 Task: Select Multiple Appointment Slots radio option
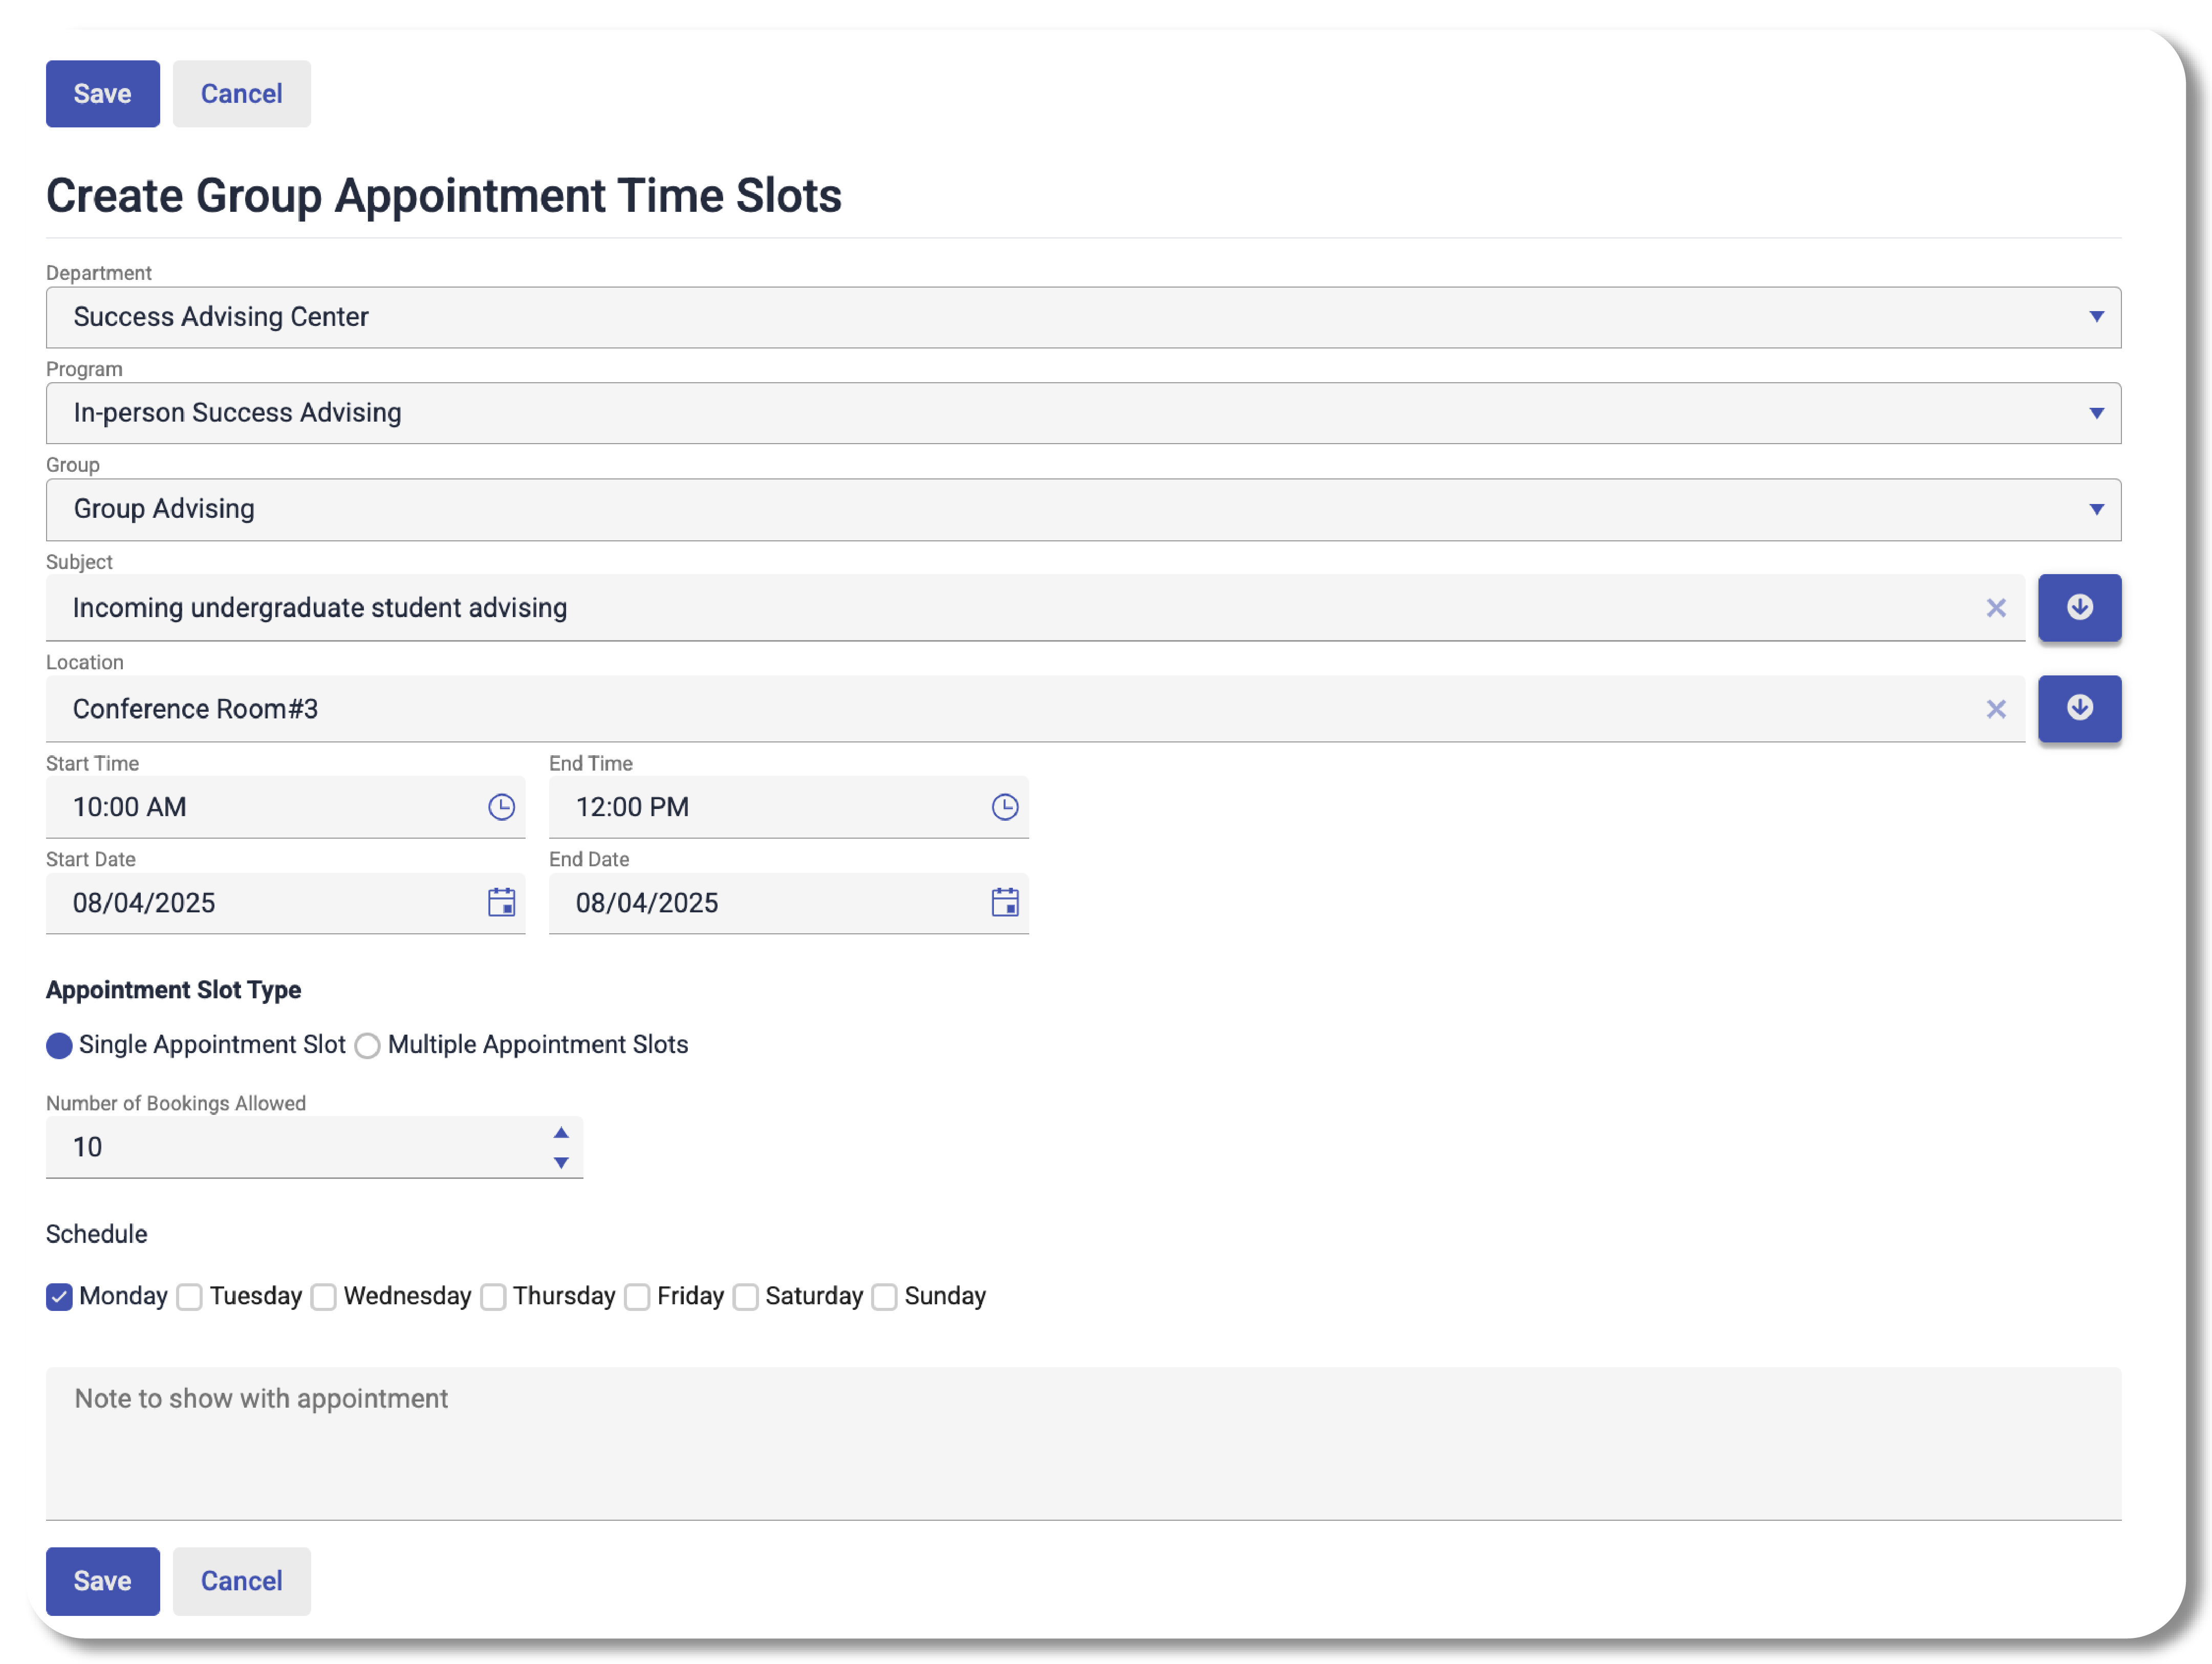coord(367,1045)
